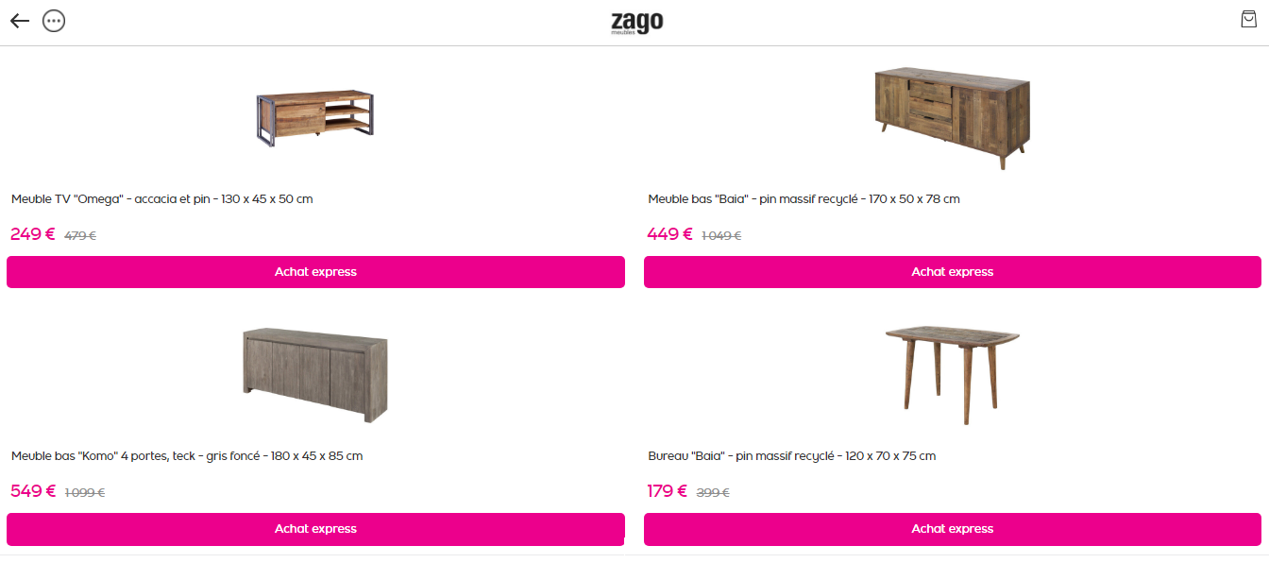
Task: Open the three-dots more options menu
Action: pyautogui.click(x=54, y=21)
